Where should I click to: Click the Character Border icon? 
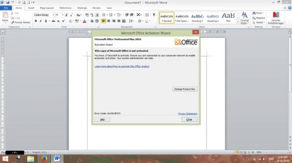[97, 15]
